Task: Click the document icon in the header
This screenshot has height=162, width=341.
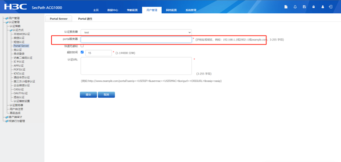Action: pos(286,7)
